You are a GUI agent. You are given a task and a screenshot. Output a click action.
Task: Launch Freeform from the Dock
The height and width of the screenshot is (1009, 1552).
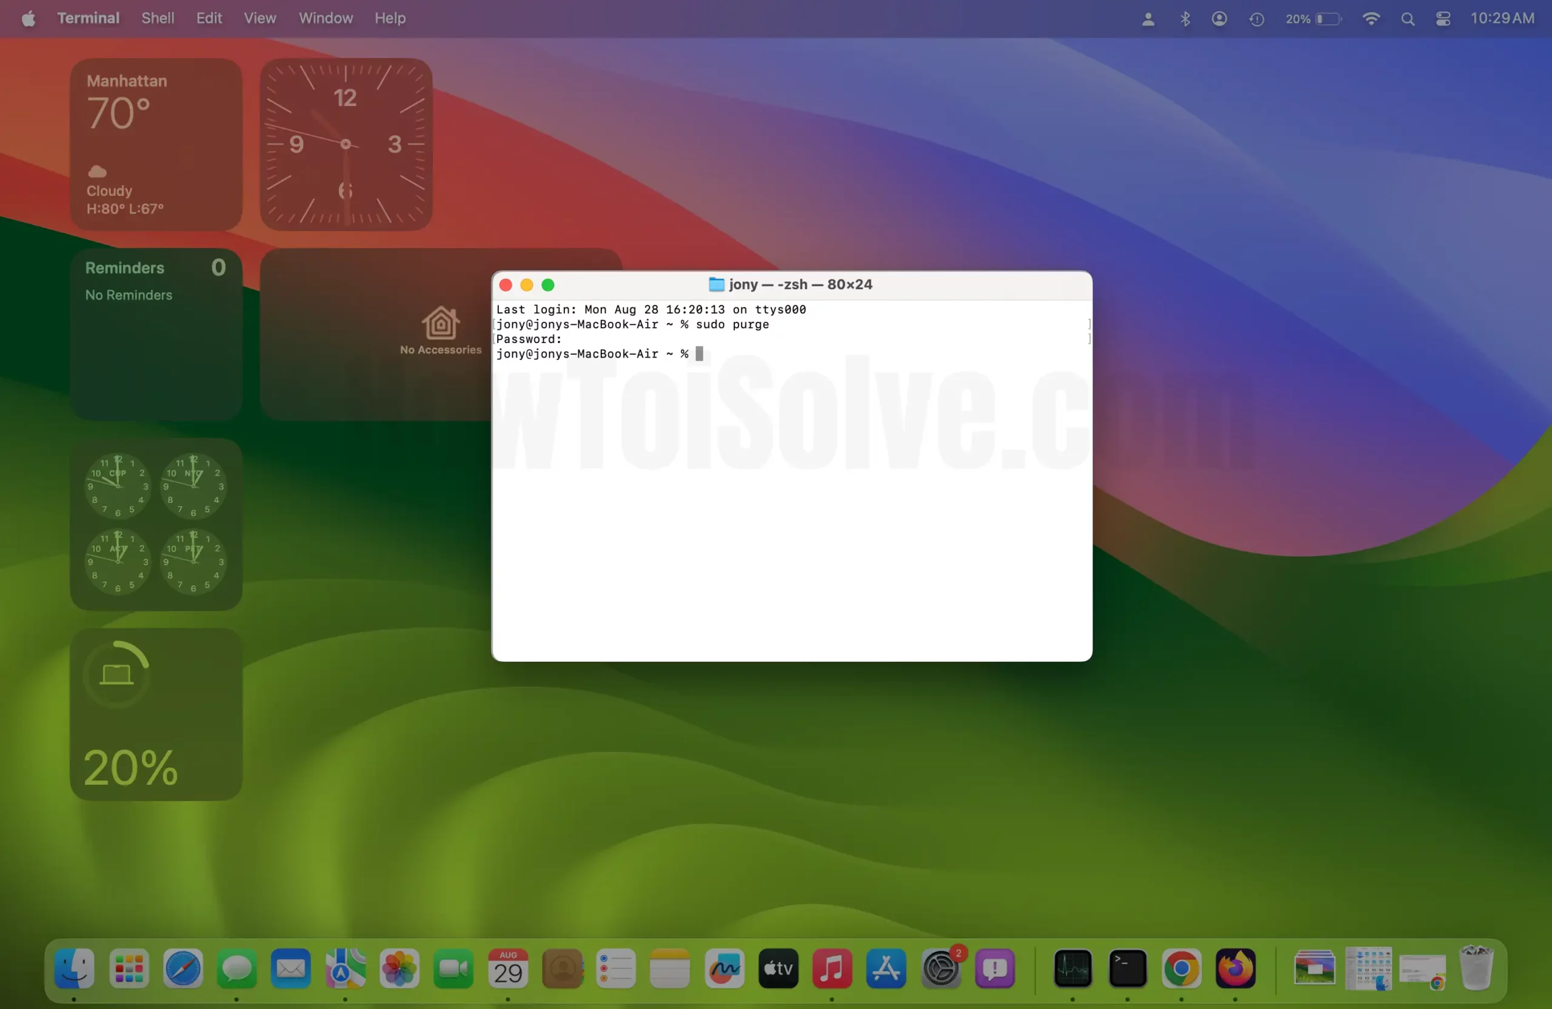(724, 968)
